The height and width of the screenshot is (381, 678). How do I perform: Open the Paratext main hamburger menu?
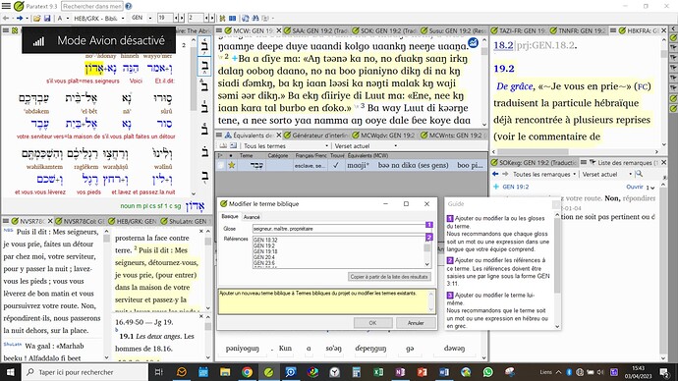(x=6, y=6)
